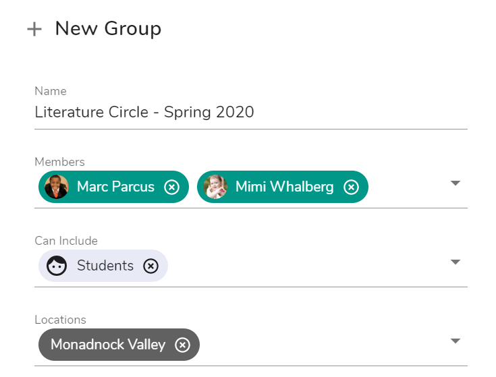The width and height of the screenshot is (496, 377).
Task: Click Mimi Whalberg avatar photo
Action: coord(215,187)
